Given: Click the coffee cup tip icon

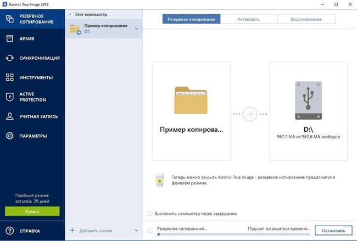Looking at the screenshot, I should pyautogui.click(x=160, y=180).
